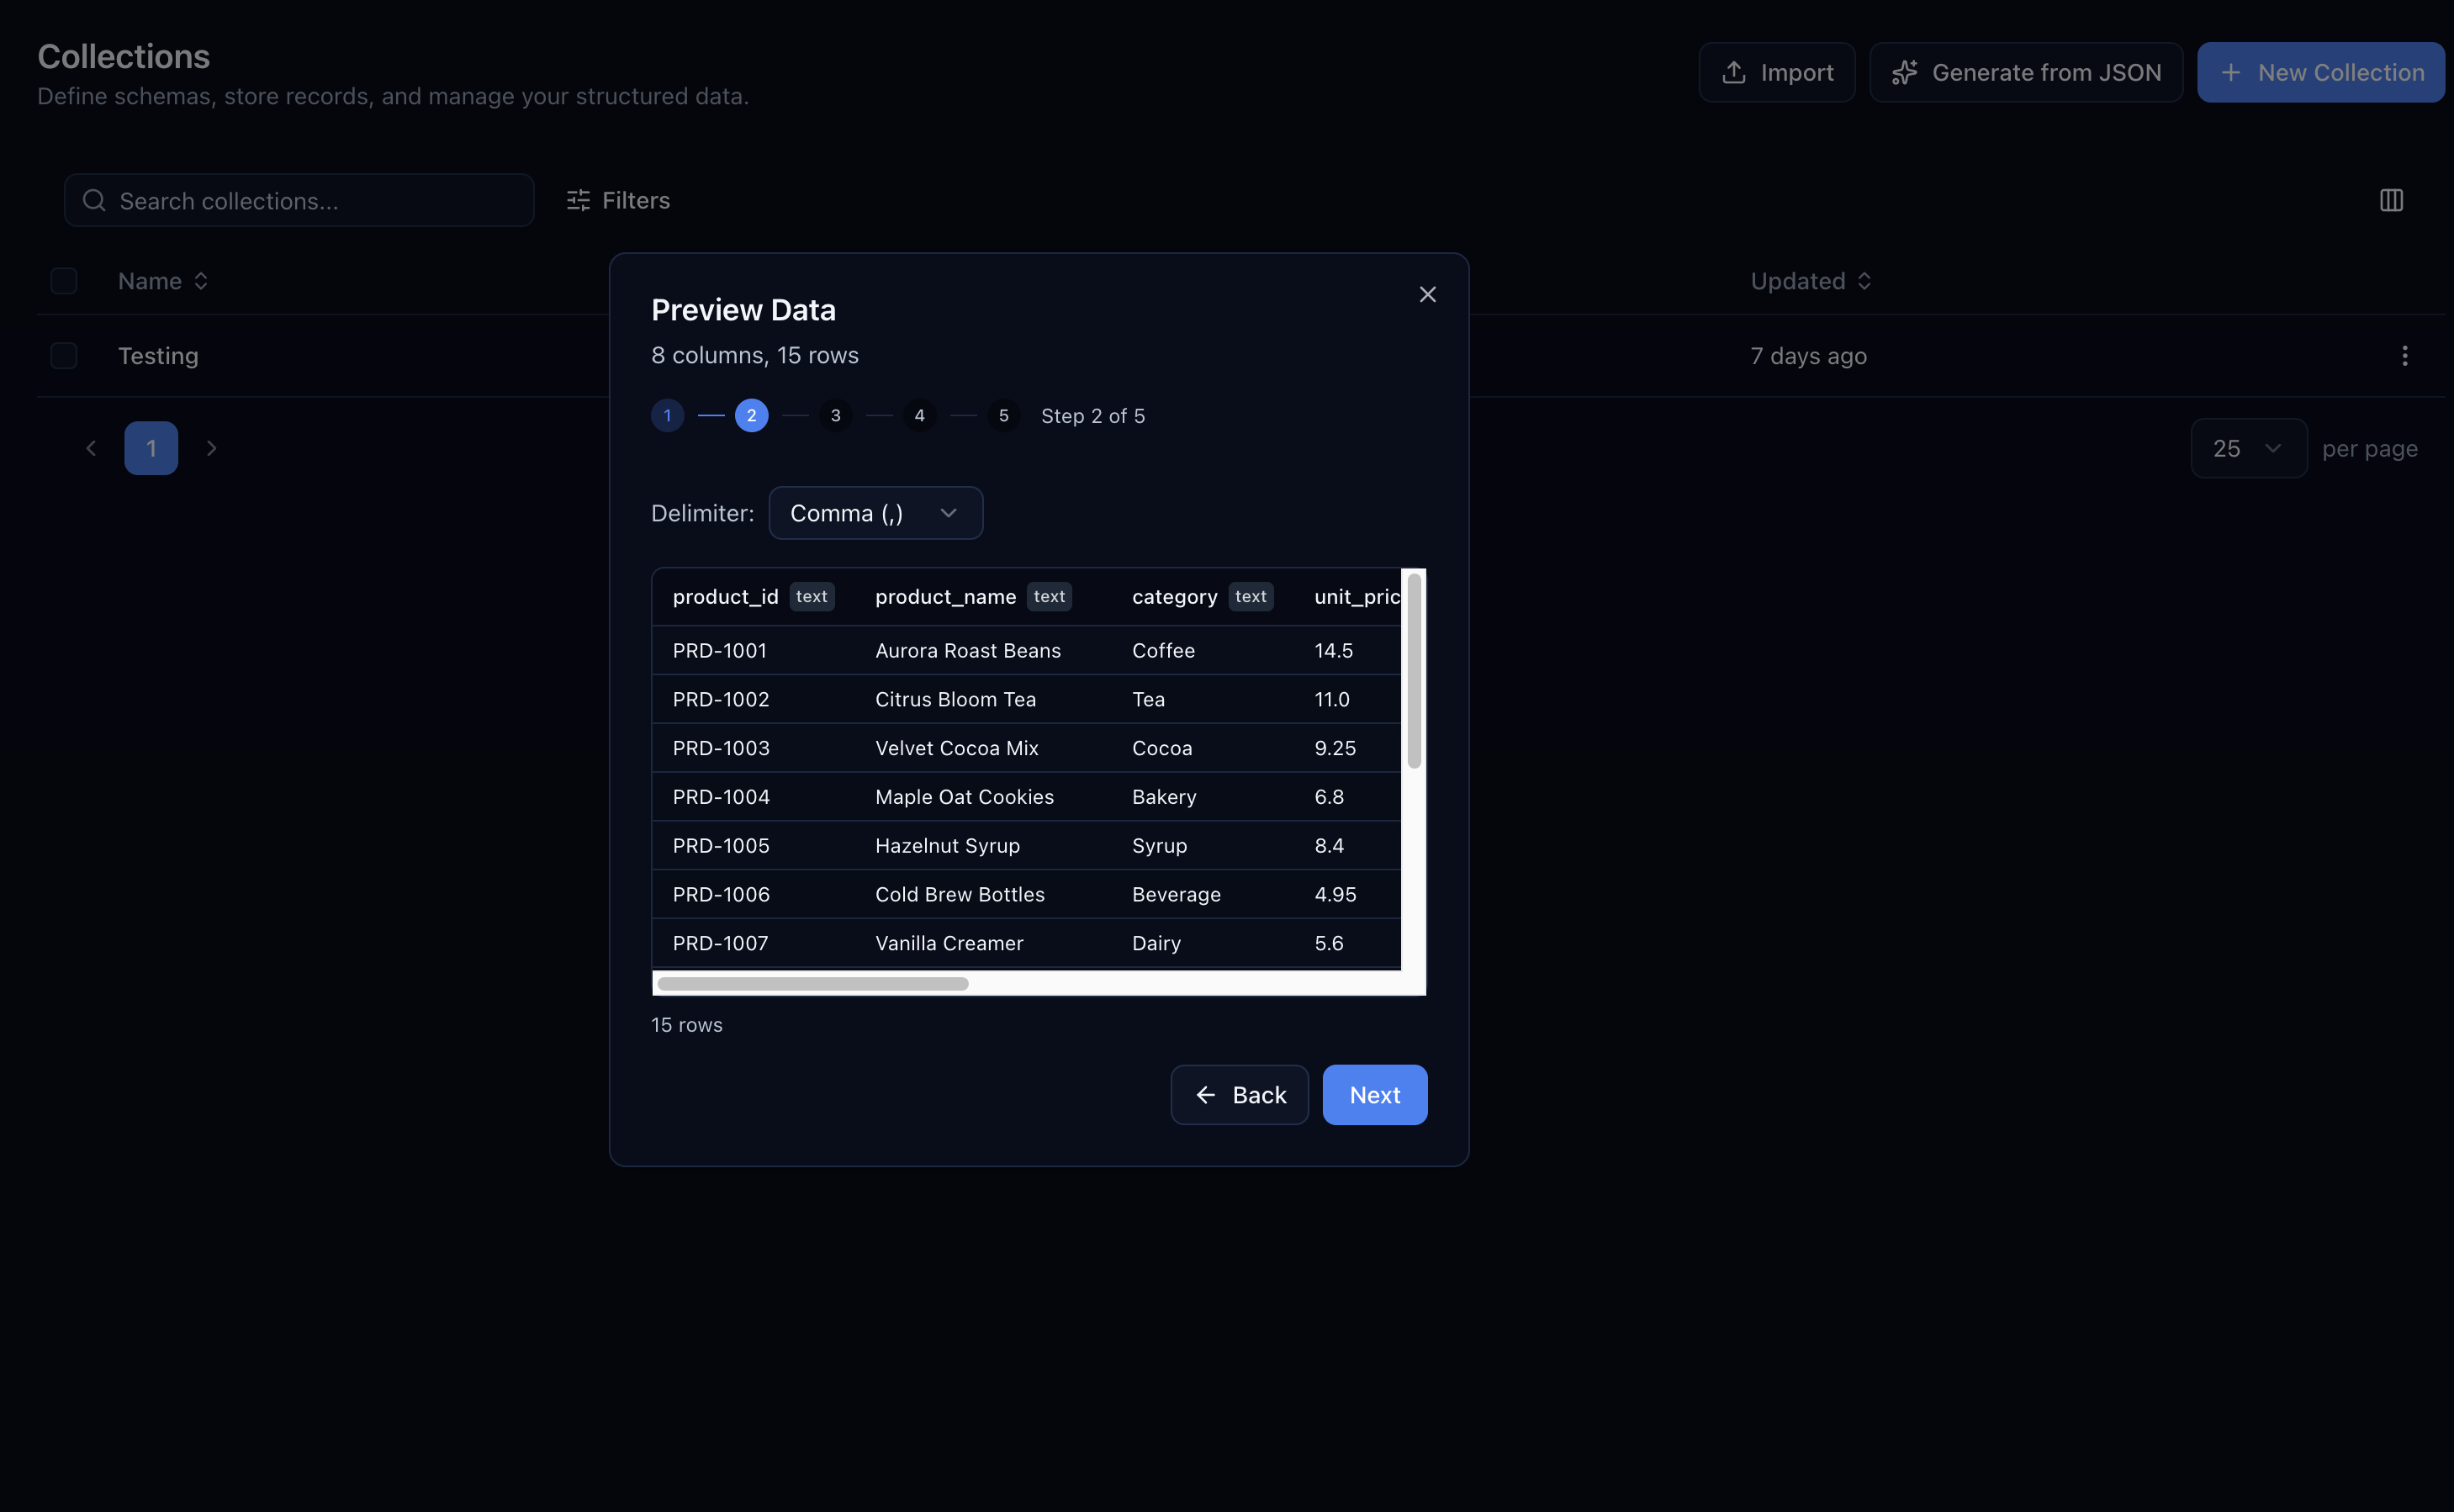Sort by Name column arrows
The height and width of the screenshot is (1512, 2454).
201,281
